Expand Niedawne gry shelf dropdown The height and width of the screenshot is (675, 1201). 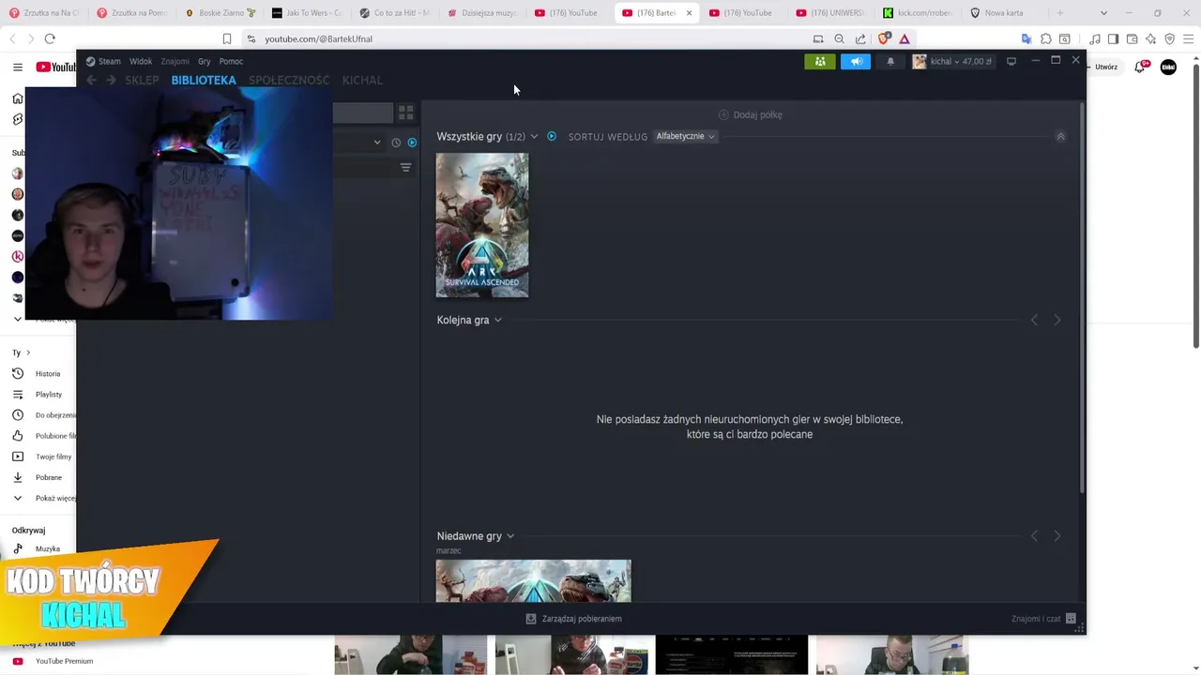coord(510,536)
